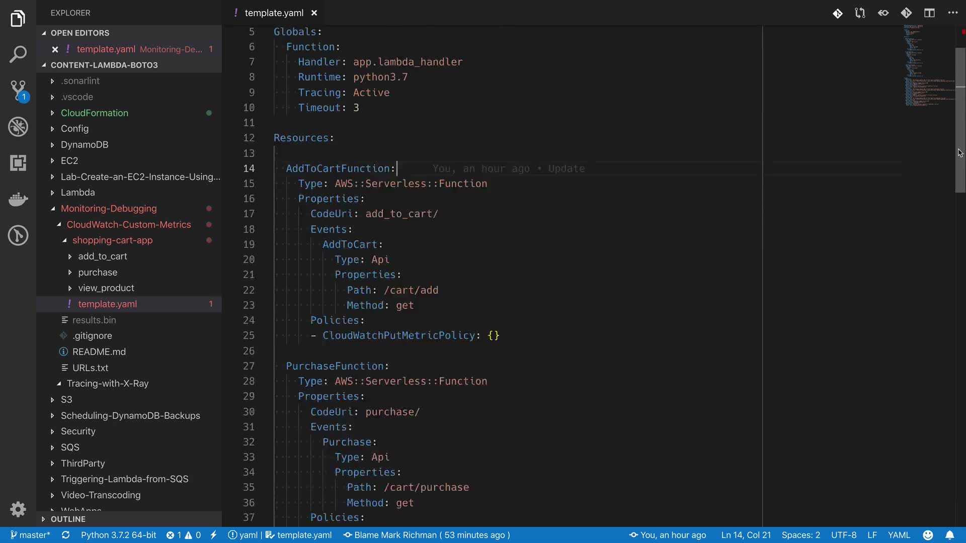The image size is (966, 543).
Task: Open the Source Control view
Action: (x=18, y=90)
